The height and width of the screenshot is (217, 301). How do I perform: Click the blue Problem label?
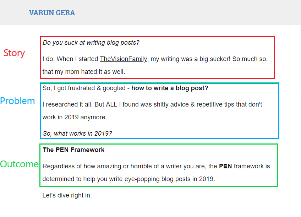point(17,101)
